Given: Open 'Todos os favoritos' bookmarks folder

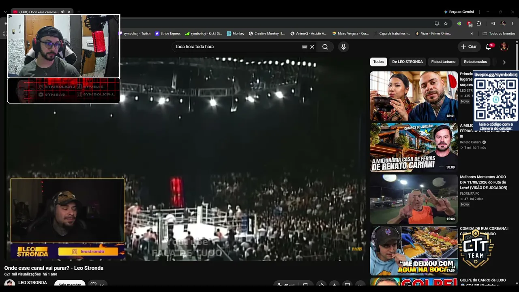Looking at the screenshot, I should tap(499, 34).
